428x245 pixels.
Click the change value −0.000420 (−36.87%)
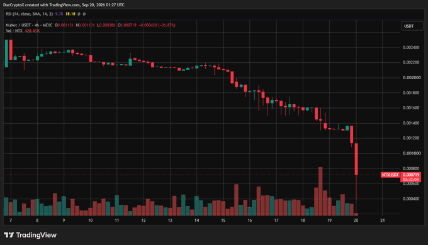pyautogui.click(x=157, y=25)
